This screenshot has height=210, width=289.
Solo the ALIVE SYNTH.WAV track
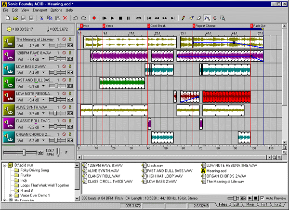(x=70, y=107)
